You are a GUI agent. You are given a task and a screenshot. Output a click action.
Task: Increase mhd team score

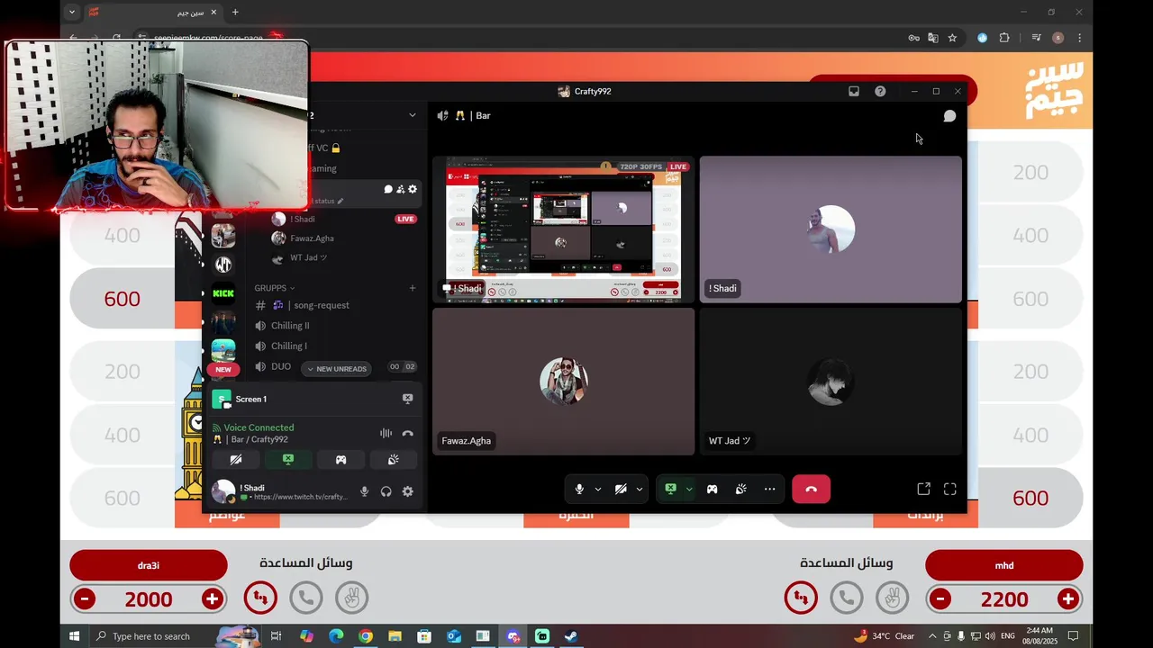[1068, 599]
